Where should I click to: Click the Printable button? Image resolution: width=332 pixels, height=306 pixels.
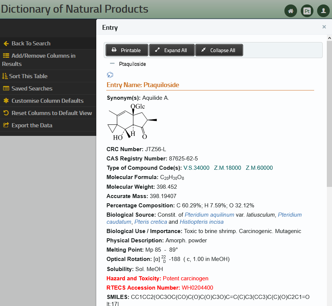point(127,50)
